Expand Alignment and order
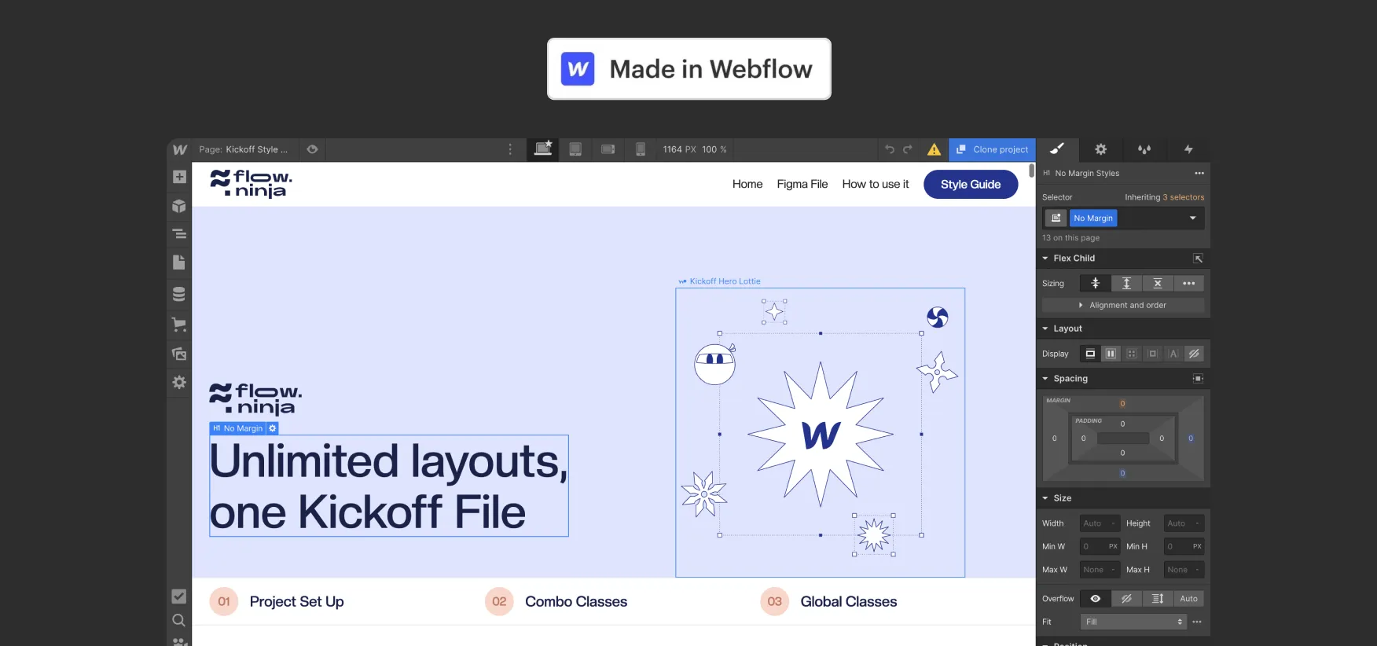 [1122, 305]
